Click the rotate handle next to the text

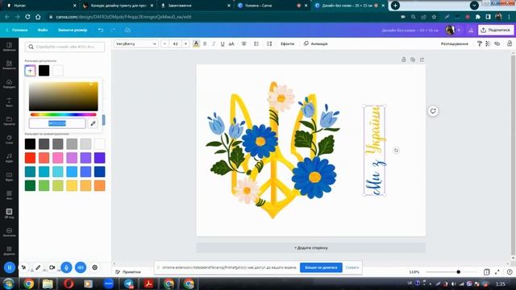[396, 151]
